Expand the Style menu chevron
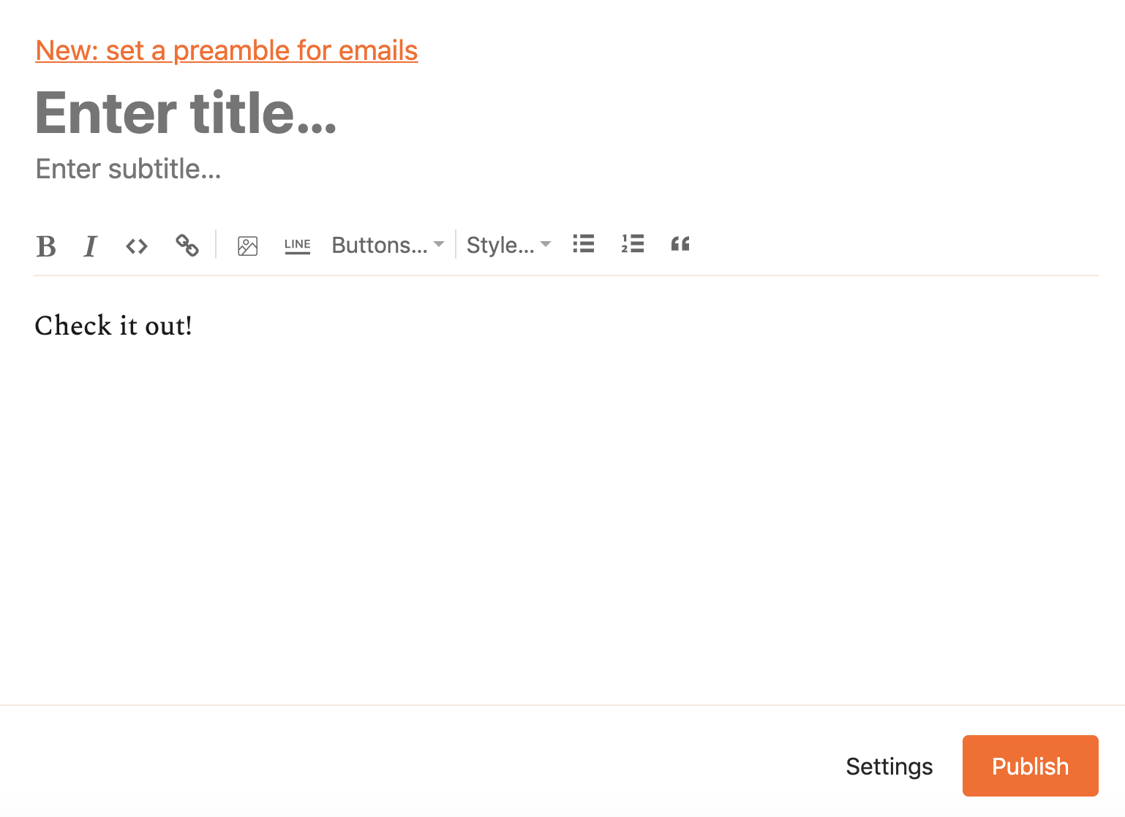Screen dimensions: 1125x817 546,246
